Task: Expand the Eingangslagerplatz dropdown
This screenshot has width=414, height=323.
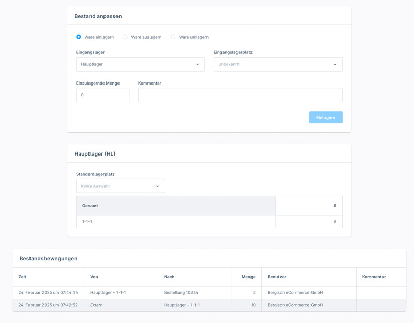Action: click(x=278, y=64)
